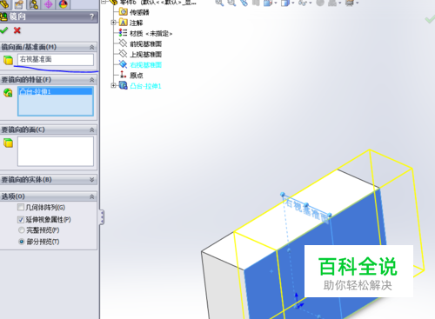Click the features to mirror icon
435x319 pixels.
coord(8,93)
